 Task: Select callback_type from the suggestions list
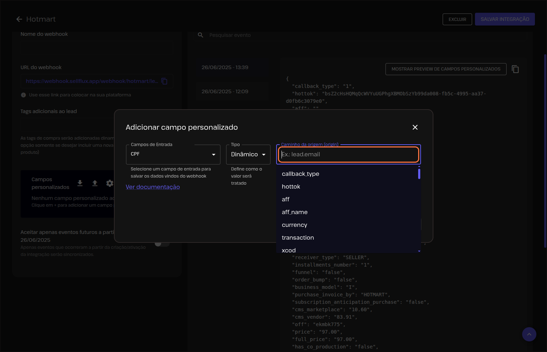300,174
